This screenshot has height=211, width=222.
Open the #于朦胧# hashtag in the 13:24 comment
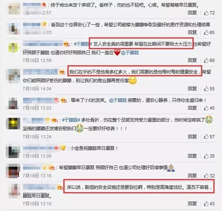click(x=71, y=120)
